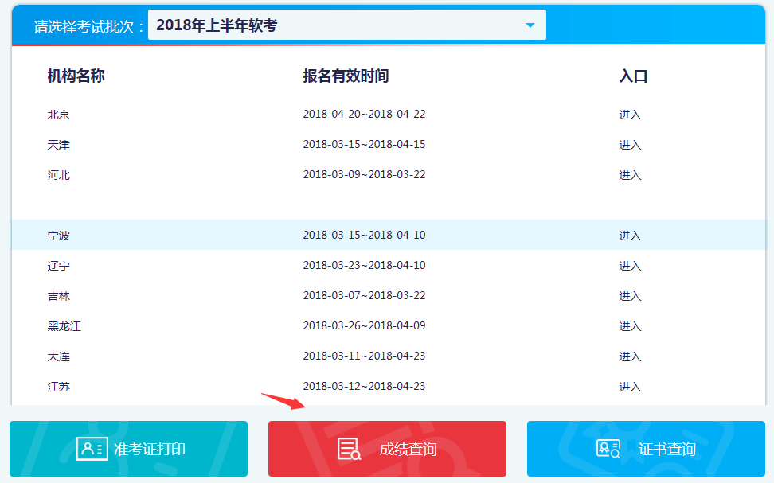
Task: Select 河北 institution name
Action: pyautogui.click(x=59, y=175)
